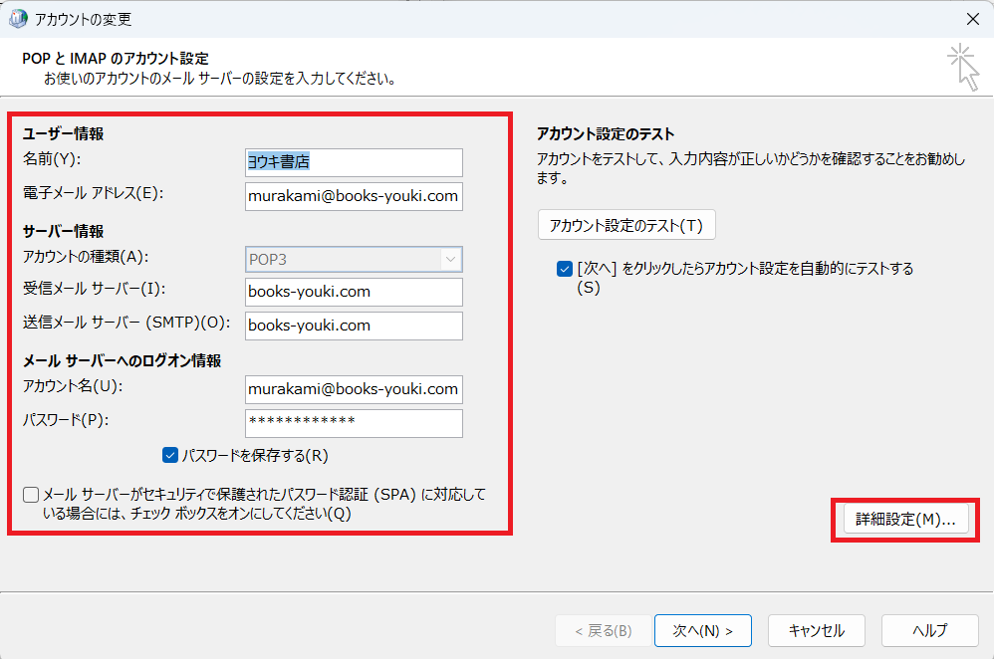Click the account dialog icon in title bar

pyautogui.click(x=18, y=19)
